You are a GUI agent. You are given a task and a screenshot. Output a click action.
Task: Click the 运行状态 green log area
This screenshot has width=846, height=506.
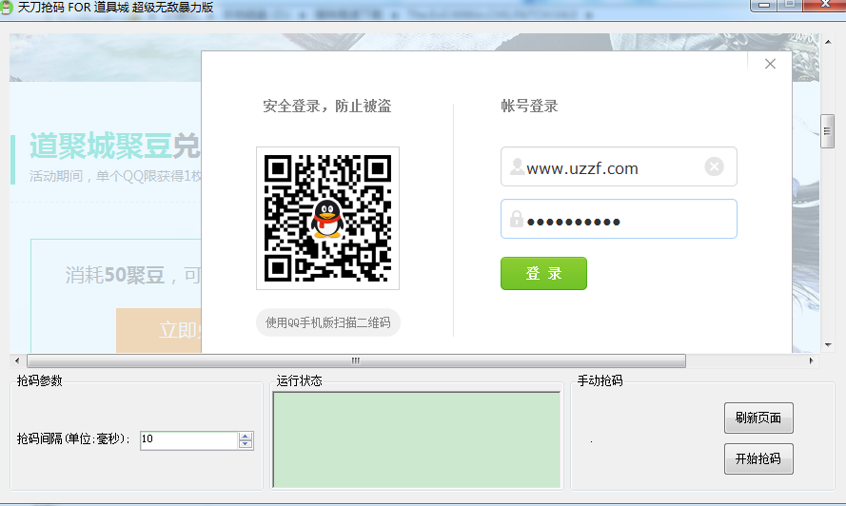(417, 439)
